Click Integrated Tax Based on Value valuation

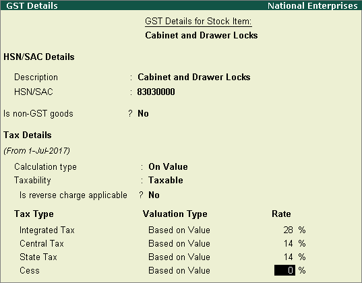coord(179,230)
